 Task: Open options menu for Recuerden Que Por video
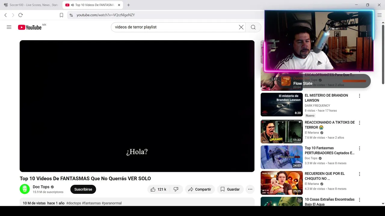(359, 174)
